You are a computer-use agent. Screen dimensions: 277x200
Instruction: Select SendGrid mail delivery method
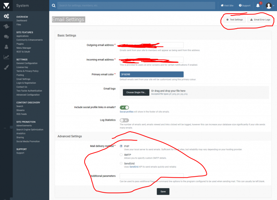121,163
